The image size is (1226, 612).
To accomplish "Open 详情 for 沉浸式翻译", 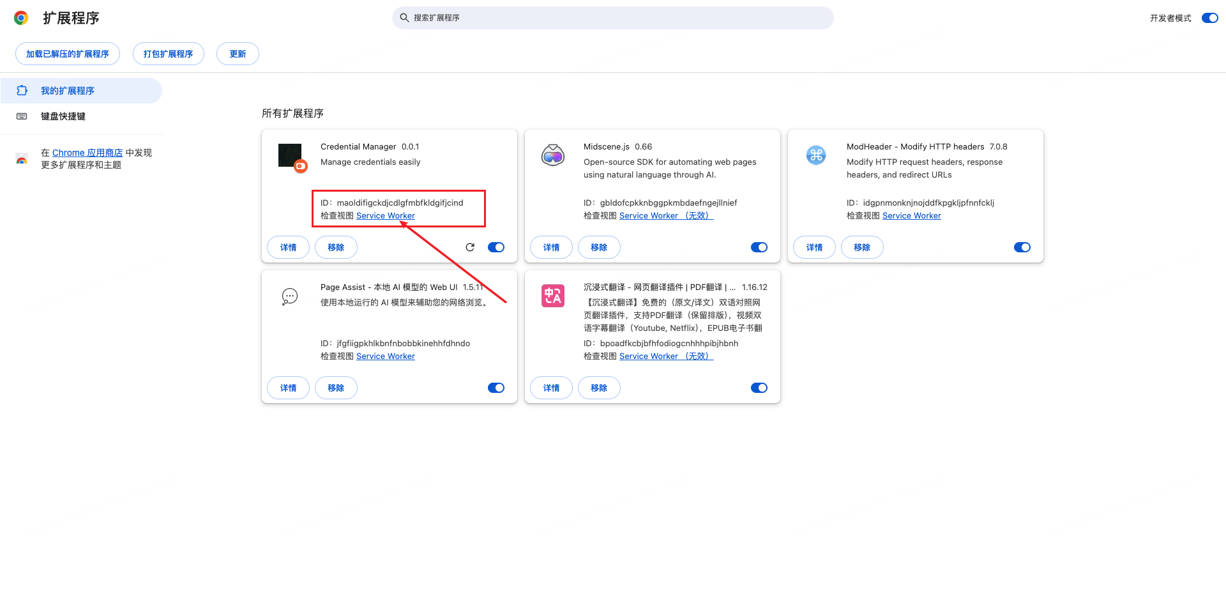I will (x=551, y=388).
